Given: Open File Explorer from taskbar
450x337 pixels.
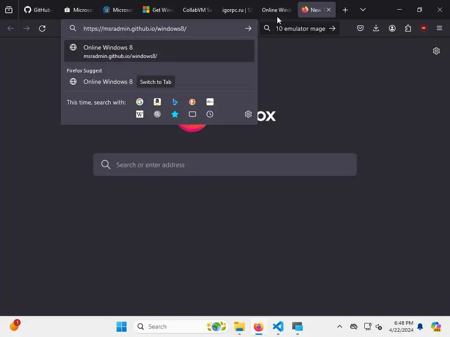Looking at the screenshot, I should coord(240,326).
